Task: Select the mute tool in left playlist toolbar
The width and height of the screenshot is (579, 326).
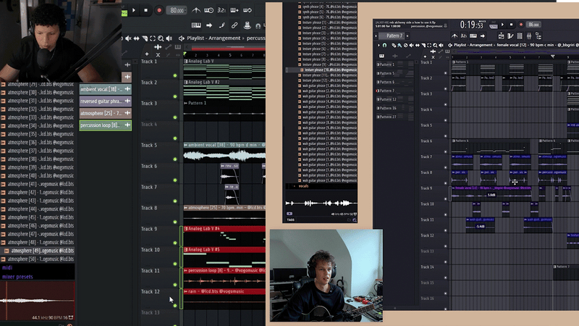Action: coord(128,38)
